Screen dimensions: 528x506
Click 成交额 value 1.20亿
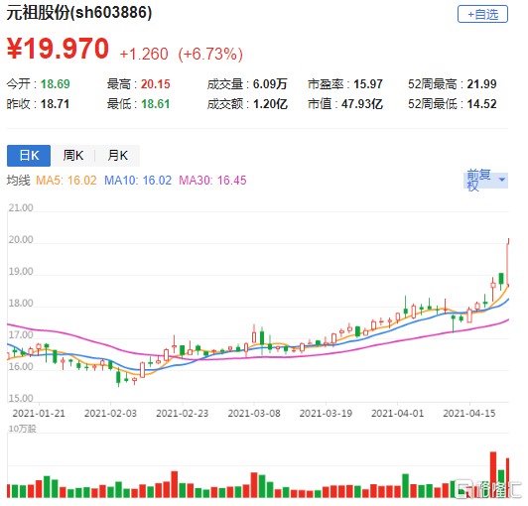[x=270, y=104]
